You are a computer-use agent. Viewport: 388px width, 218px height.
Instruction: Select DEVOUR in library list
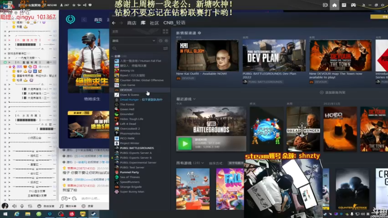pos(126,90)
